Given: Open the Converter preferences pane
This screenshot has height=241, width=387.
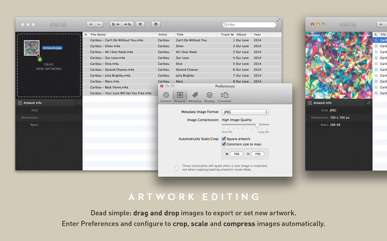Looking at the screenshot, I should coord(224,97).
